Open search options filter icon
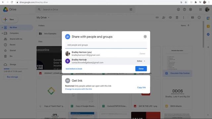212x119 pixels. pyautogui.click(x=131, y=10)
